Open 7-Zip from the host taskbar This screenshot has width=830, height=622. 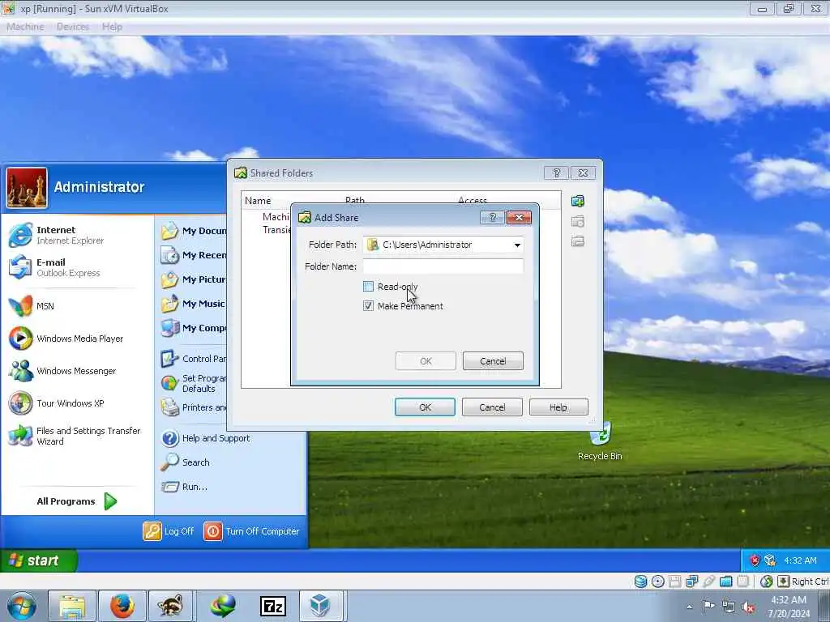click(273, 606)
